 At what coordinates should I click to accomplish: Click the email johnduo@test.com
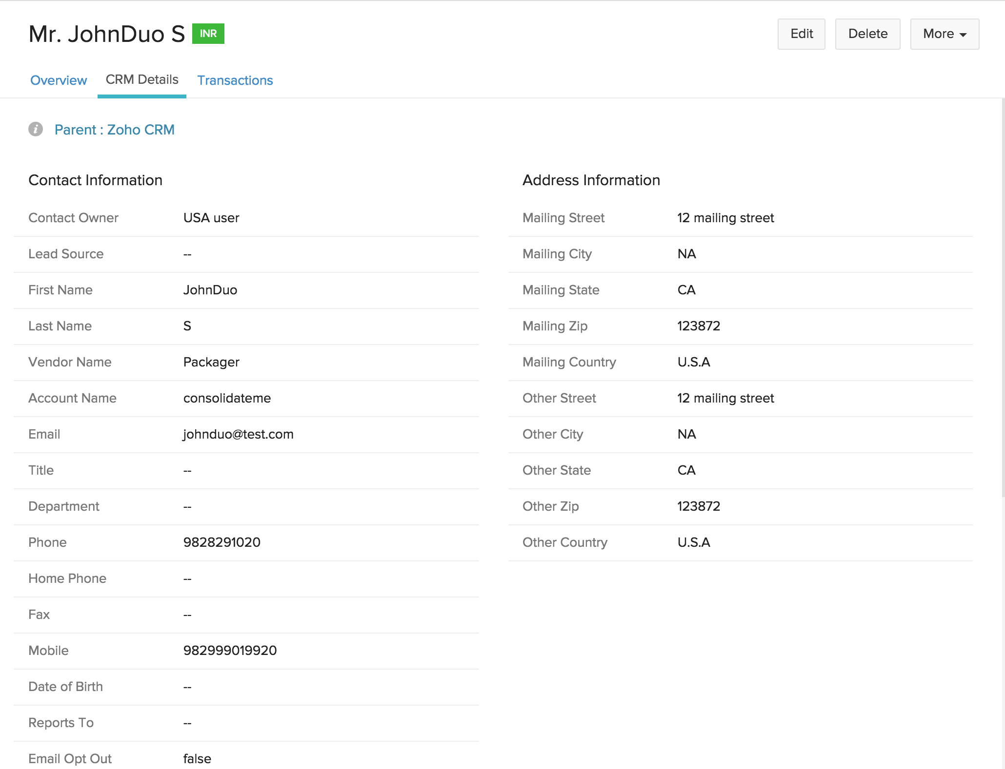(238, 434)
